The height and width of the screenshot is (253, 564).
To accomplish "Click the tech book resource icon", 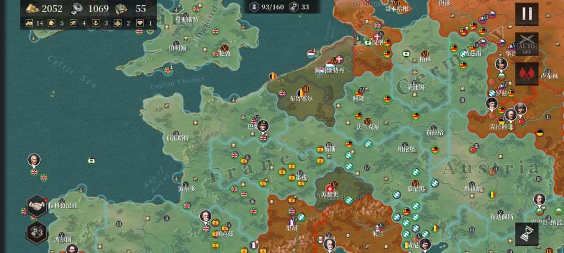I will [x=122, y=9].
